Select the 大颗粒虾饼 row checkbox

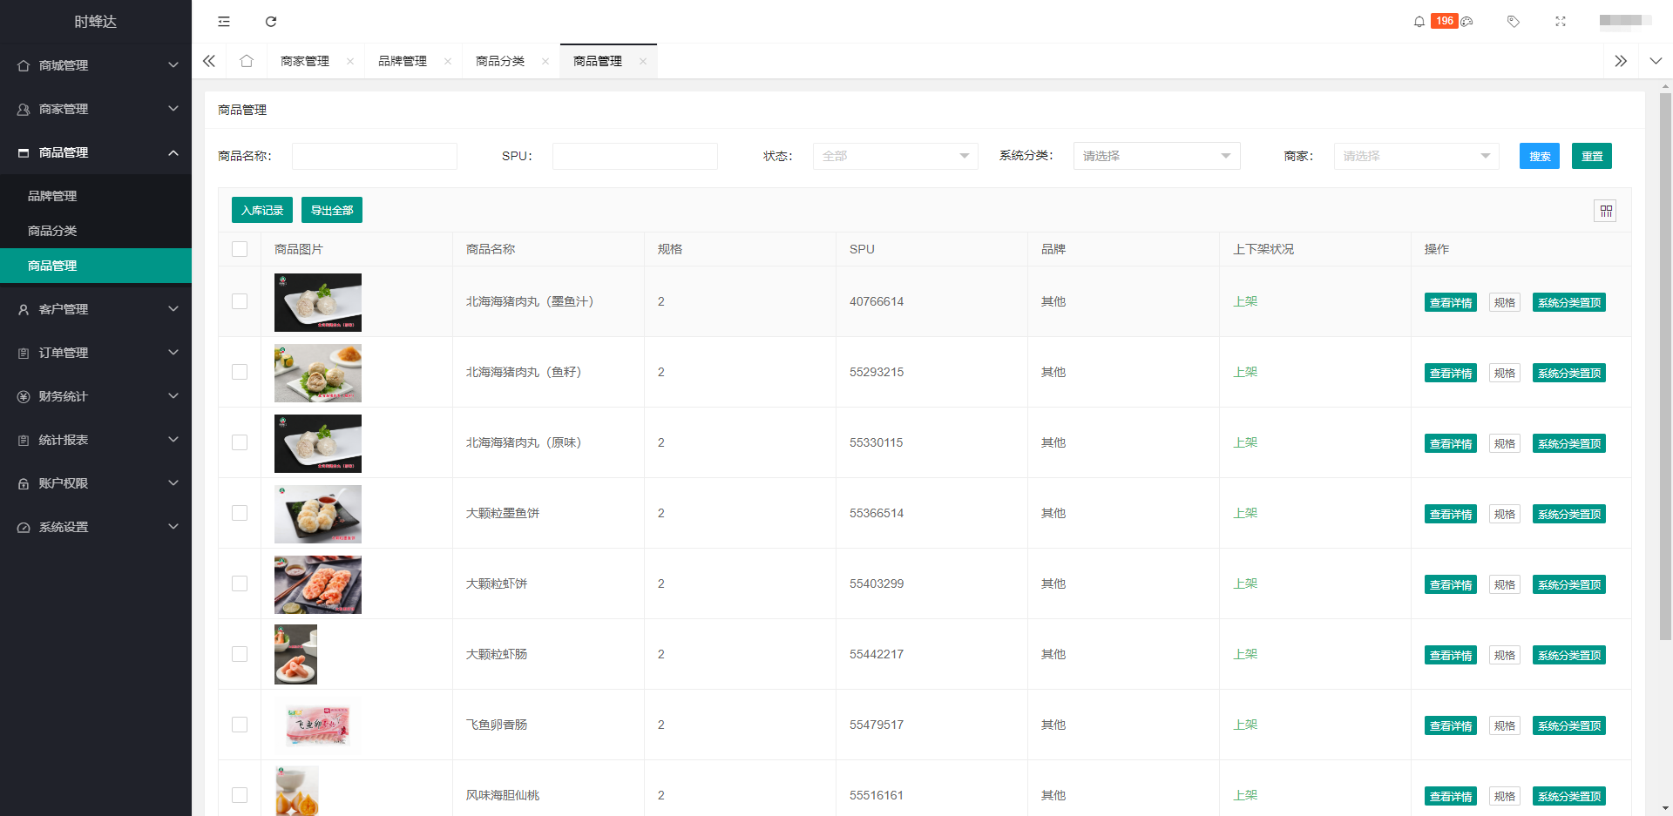pyautogui.click(x=240, y=583)
